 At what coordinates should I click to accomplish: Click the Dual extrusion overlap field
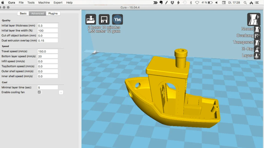pos(48,41)
